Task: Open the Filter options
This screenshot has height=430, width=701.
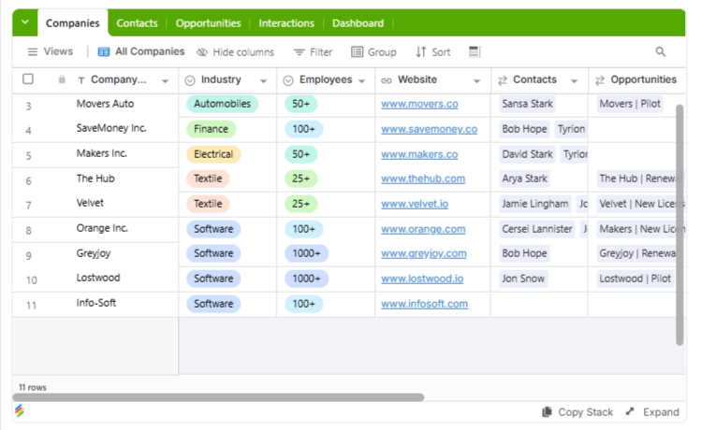Action: tap(313, 52)
